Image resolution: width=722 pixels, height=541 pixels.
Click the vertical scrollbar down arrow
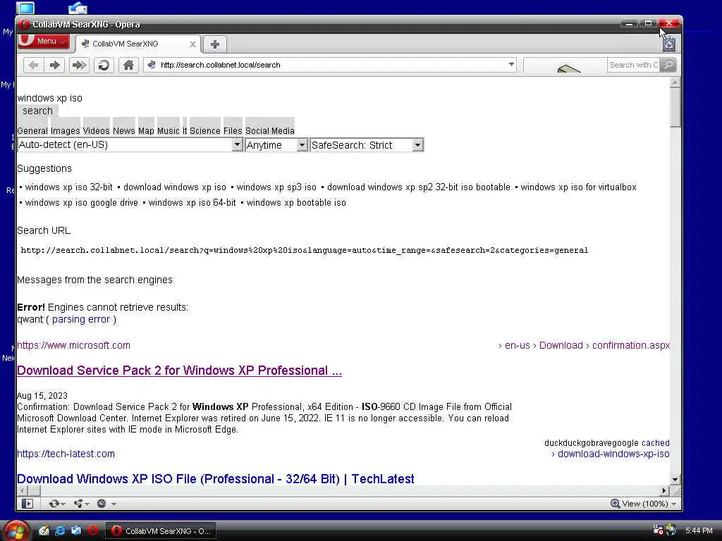(x=675, y=479)
